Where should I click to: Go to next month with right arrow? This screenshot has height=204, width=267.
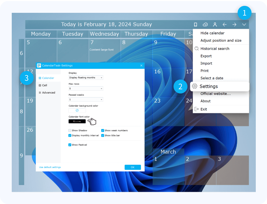point(234,25)
